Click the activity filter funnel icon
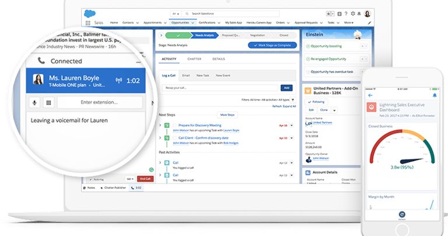 click(x=293, y=100)
